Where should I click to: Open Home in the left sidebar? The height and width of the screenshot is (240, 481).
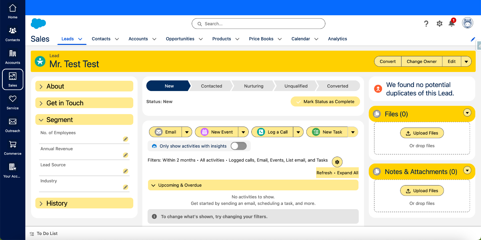point(13,12)
